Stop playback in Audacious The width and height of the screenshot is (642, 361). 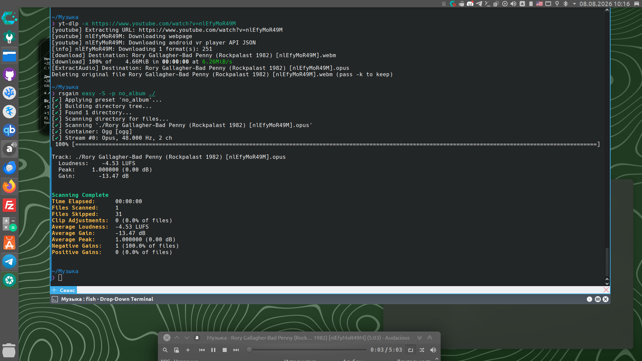click(225, 350)
